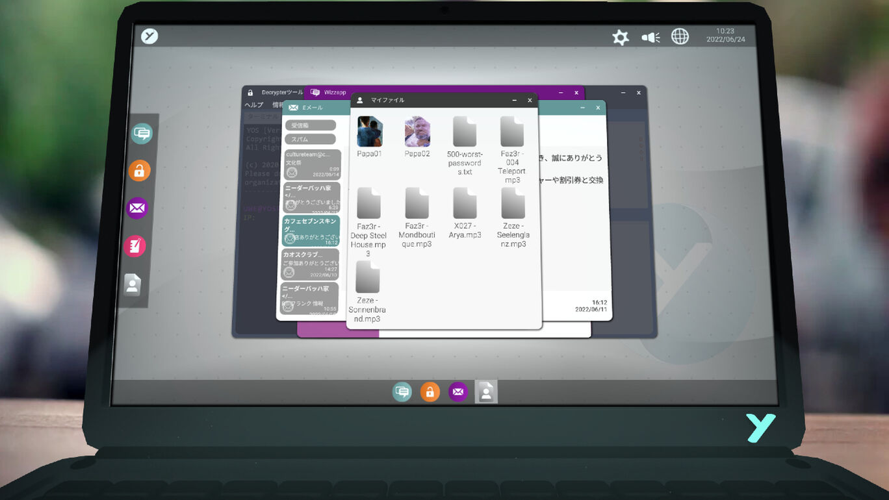Open system settings via the gear icon
The height and width of the screenshot is (500, 889).
pos(621,37)
